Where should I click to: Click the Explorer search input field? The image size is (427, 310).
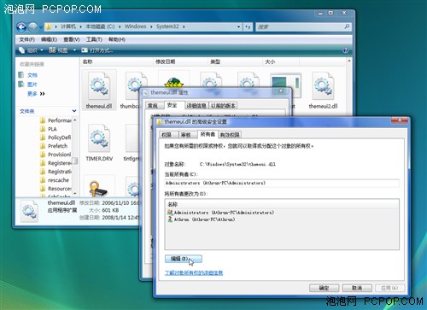(x=299, y=26)
